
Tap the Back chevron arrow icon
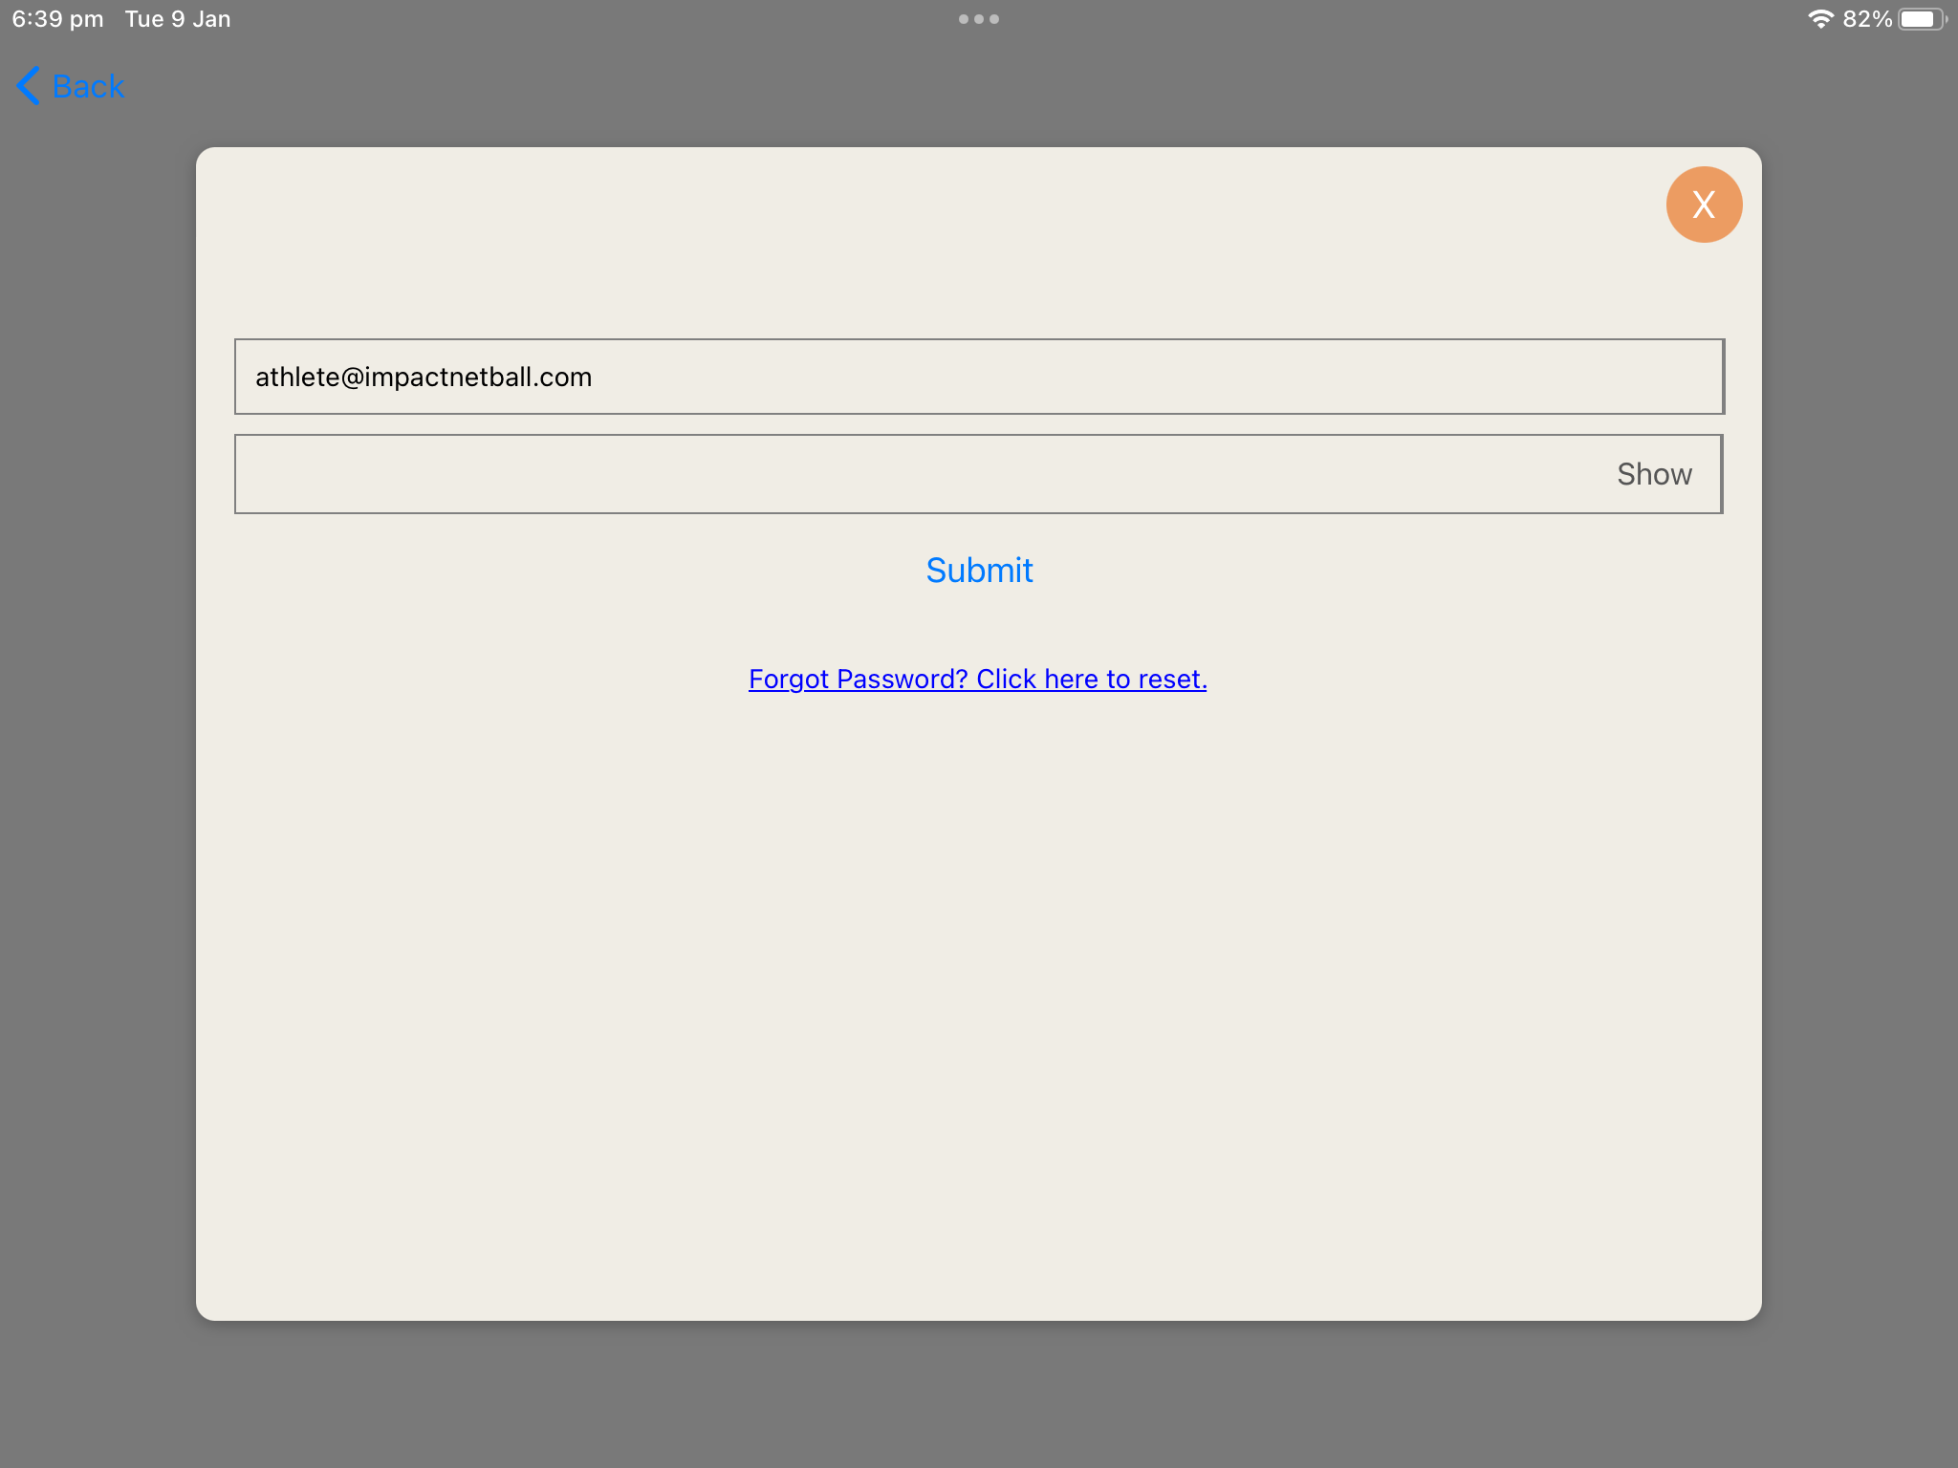click(27, 86)
